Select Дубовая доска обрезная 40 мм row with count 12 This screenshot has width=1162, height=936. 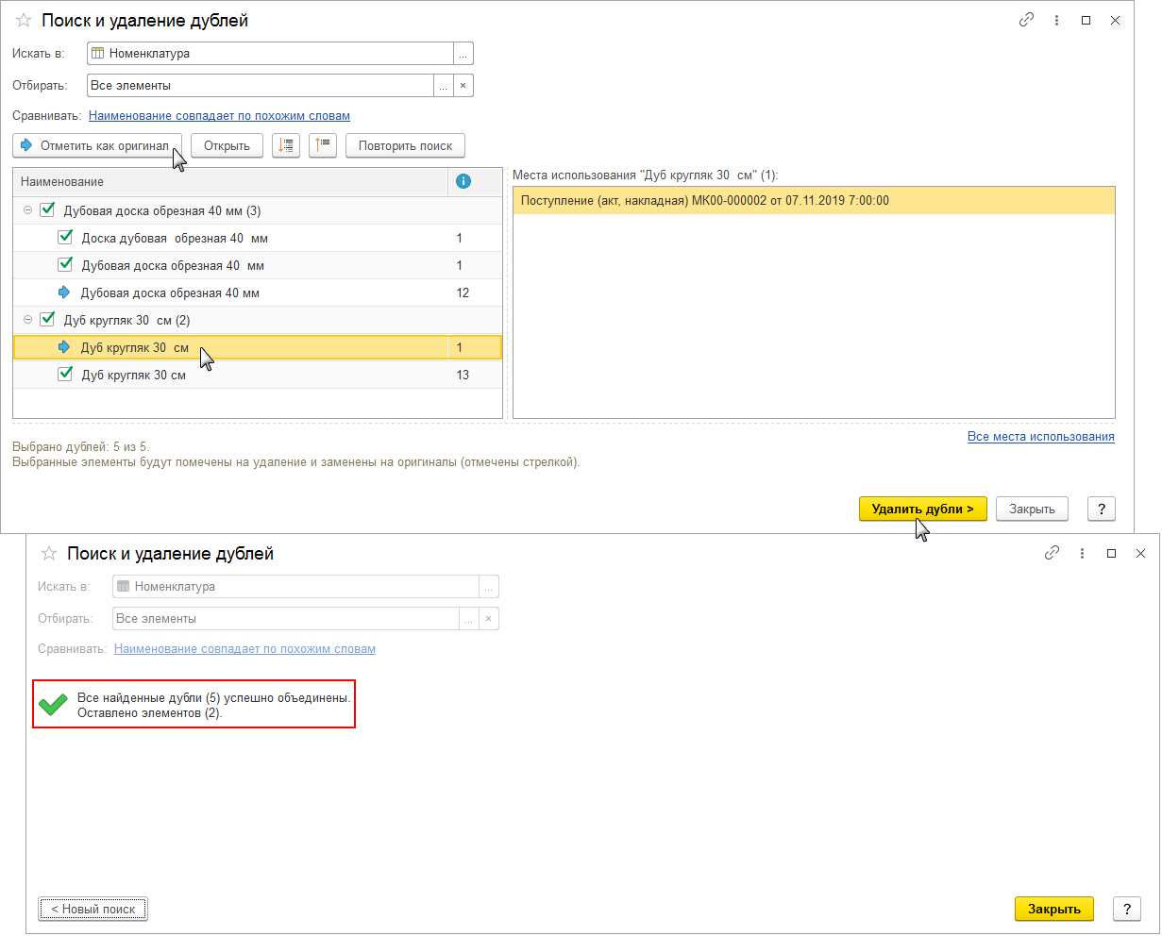click(x=257, y=292)
